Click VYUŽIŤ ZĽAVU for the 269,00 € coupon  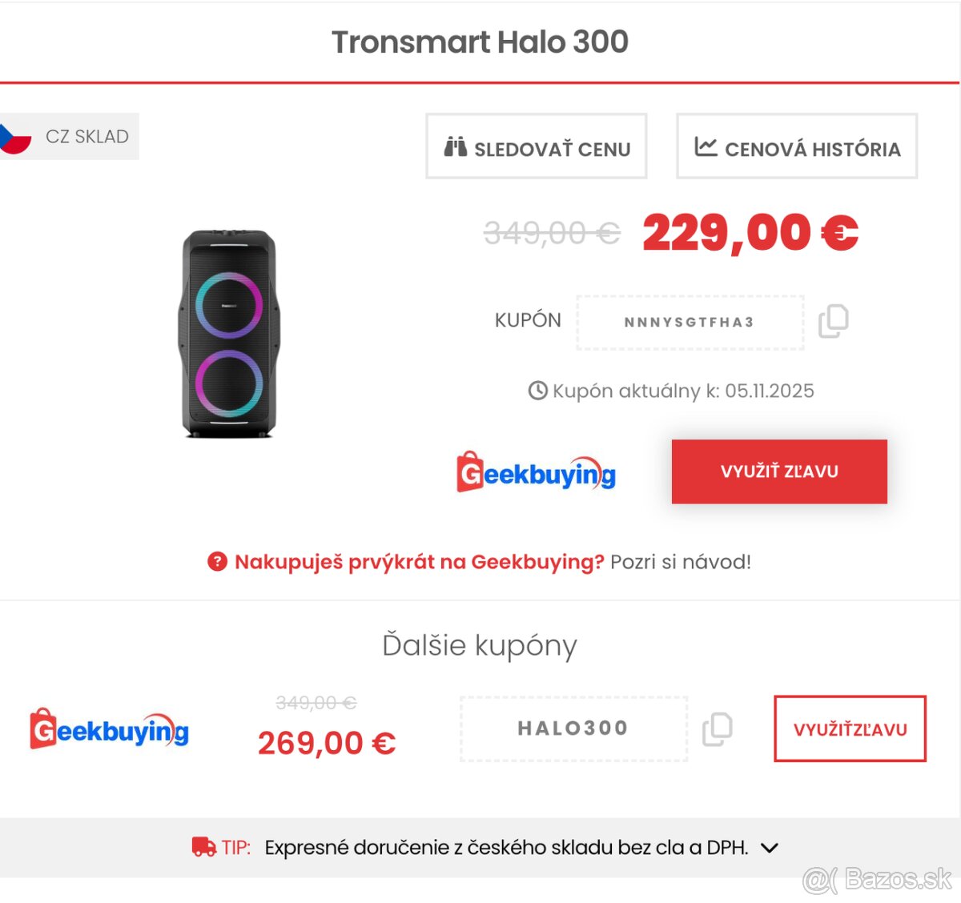point(850,729)
